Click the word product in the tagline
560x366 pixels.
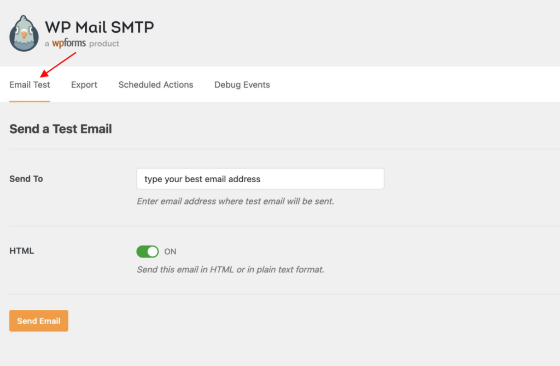104,44
